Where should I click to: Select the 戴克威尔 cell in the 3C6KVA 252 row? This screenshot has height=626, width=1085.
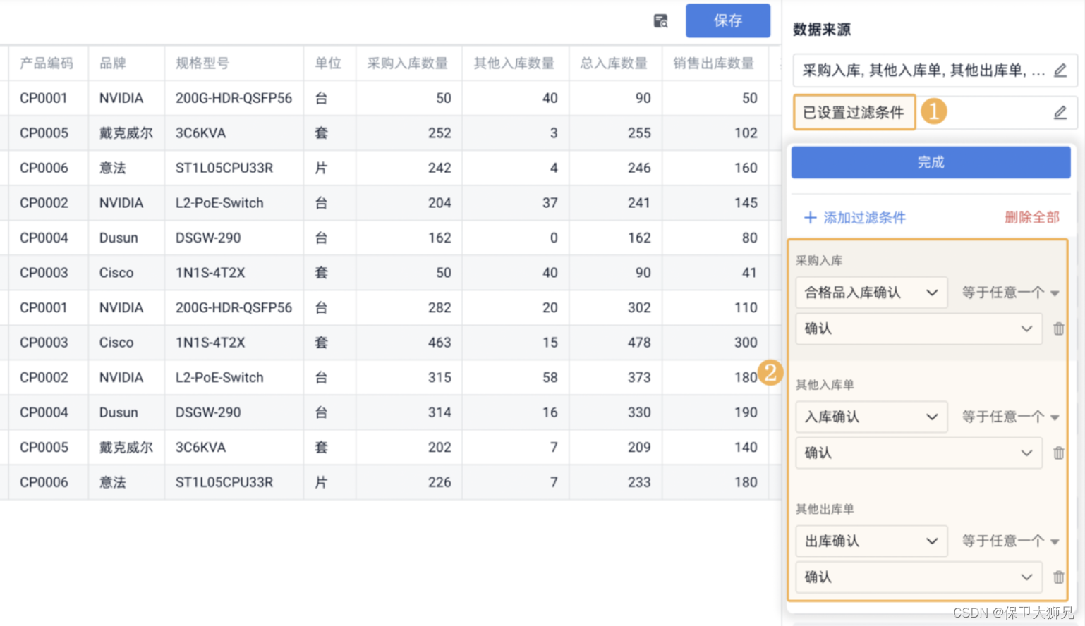point(126,133)
